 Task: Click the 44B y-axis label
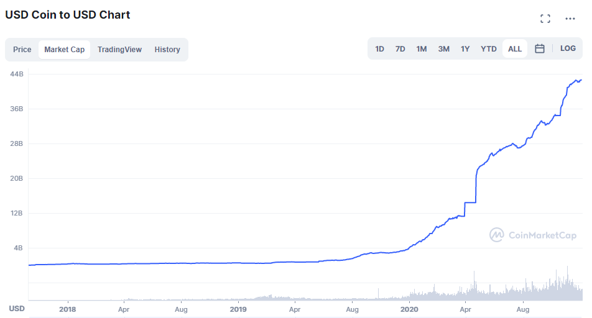(x=17, y=74)
